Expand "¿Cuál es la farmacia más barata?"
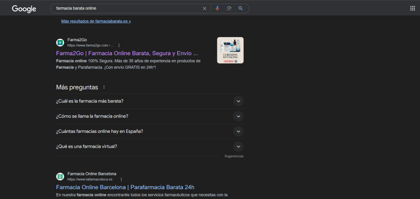 [x=238, y=101]
